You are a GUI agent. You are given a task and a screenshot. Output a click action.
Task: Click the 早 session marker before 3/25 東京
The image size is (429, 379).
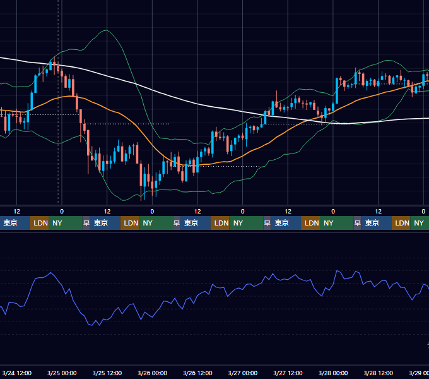click(x=86, y=223)
